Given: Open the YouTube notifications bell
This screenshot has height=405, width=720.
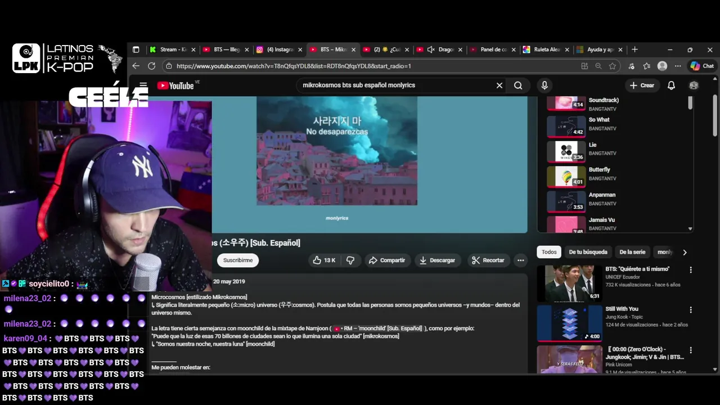Looking at the screenshot, I should [671, 85].
